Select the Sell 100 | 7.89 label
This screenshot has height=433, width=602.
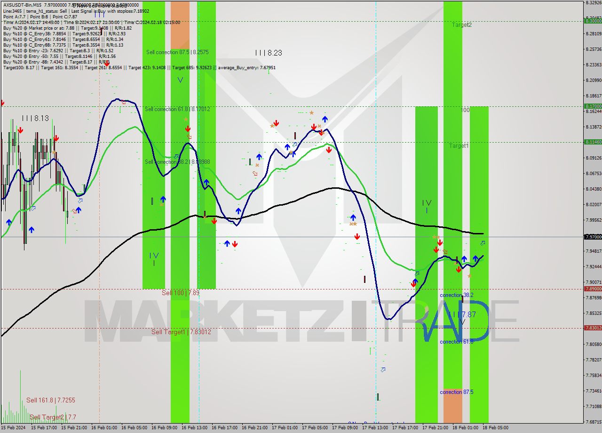181,293
